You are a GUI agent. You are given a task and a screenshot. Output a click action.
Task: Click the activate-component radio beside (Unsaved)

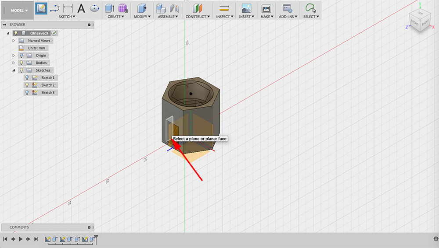tap(54, 33)
